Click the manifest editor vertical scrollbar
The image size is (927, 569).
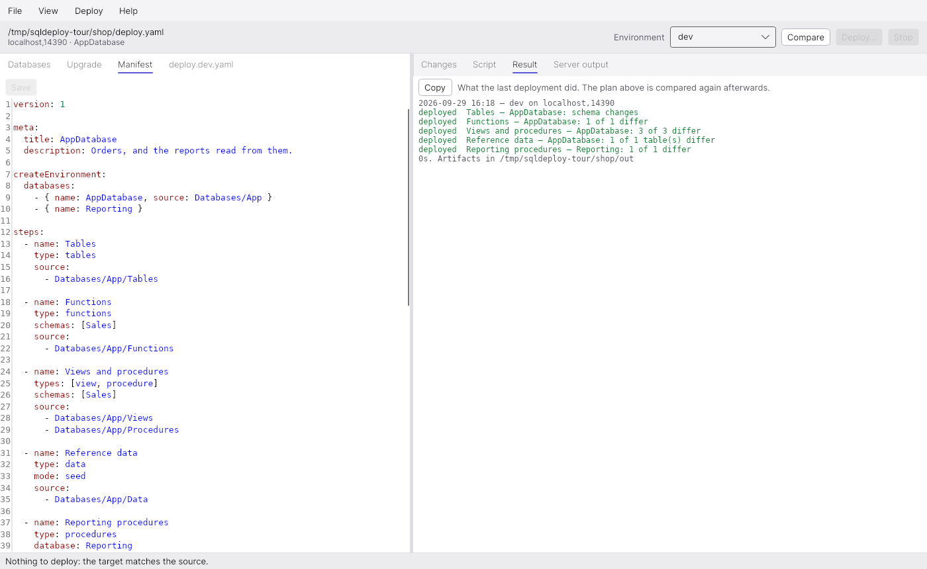(x=409, y=208)
